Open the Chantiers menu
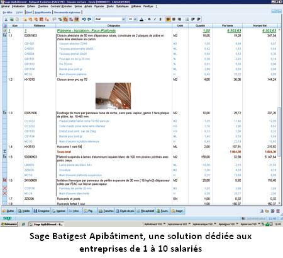Viewport: 283px width, 258px height. pyautogui.click(x=43, y=6)
